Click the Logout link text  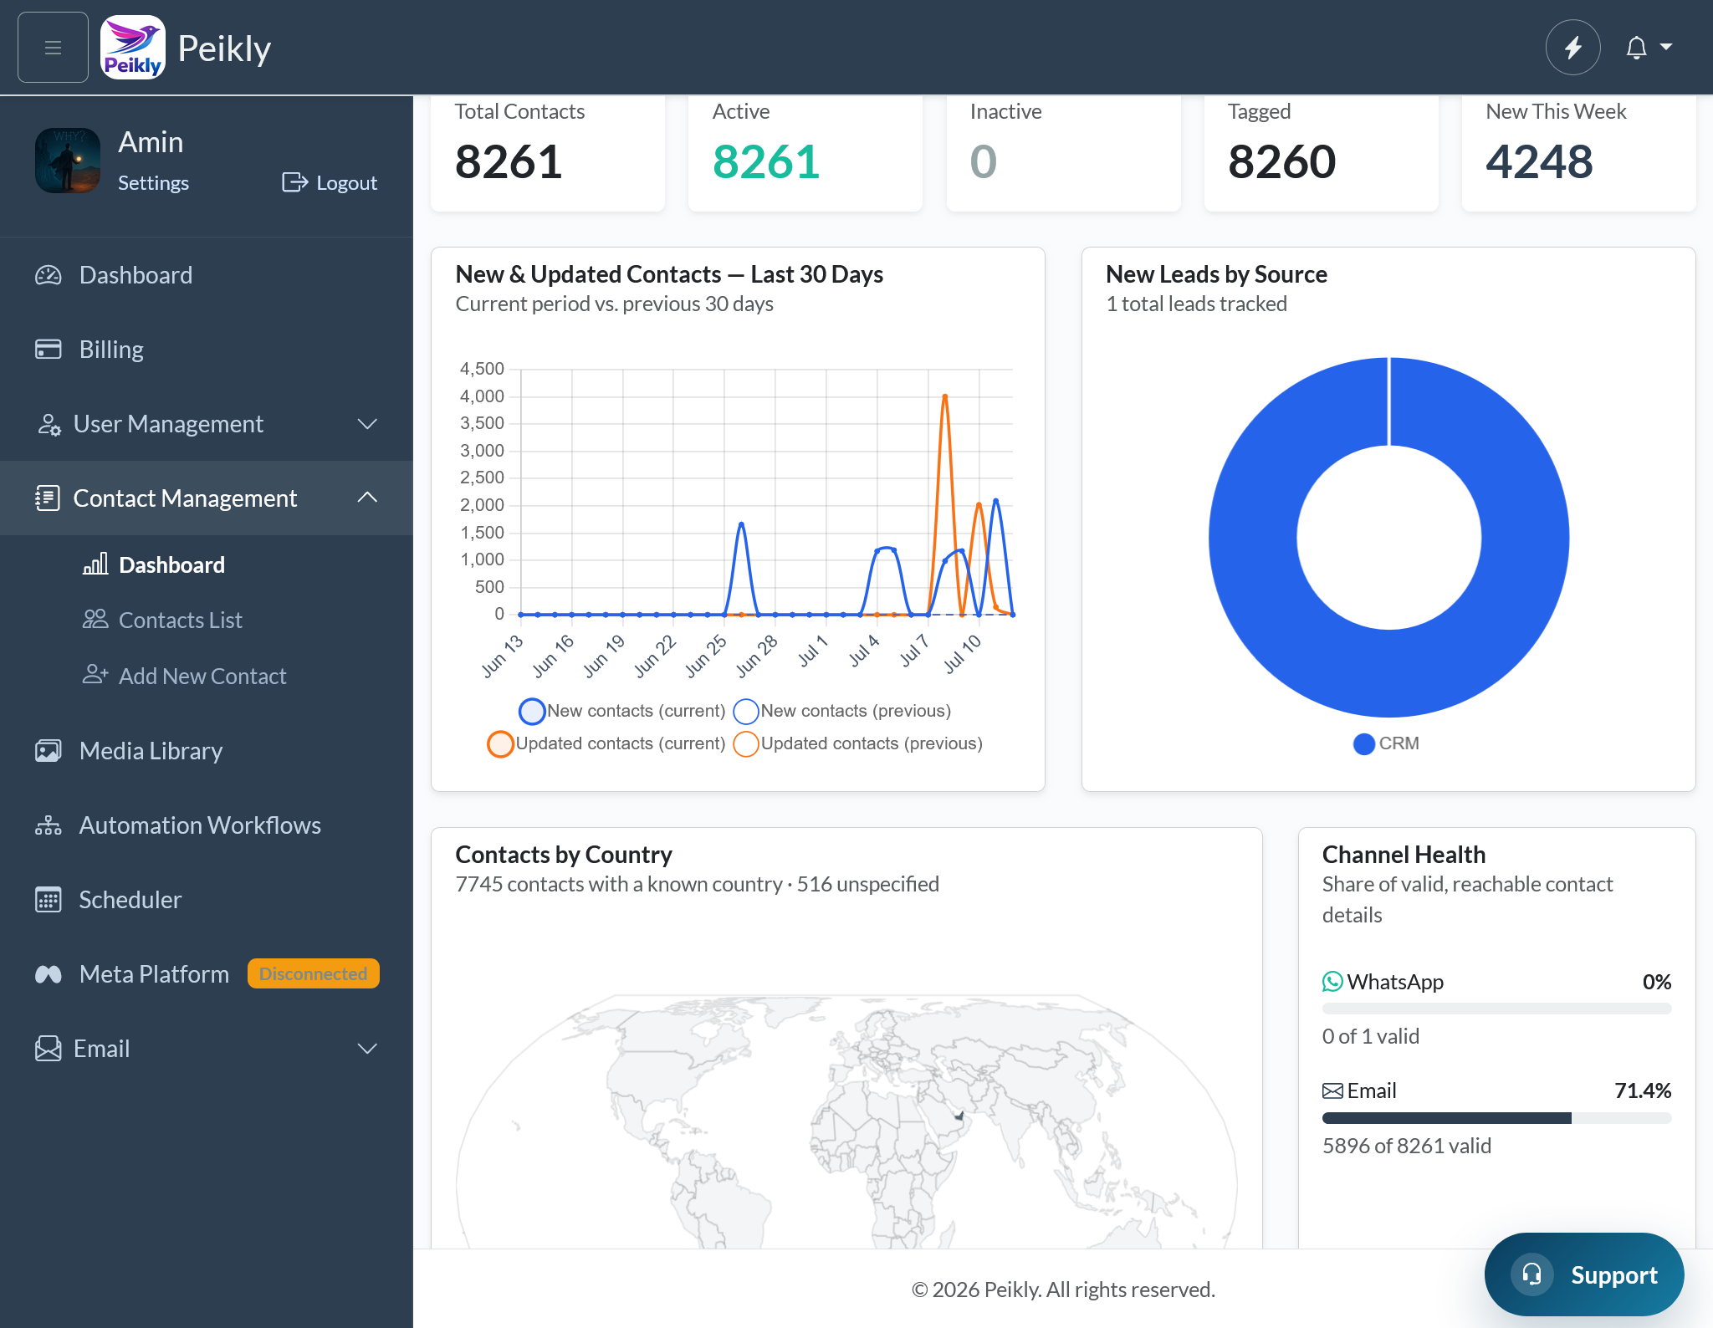point(346,182)
